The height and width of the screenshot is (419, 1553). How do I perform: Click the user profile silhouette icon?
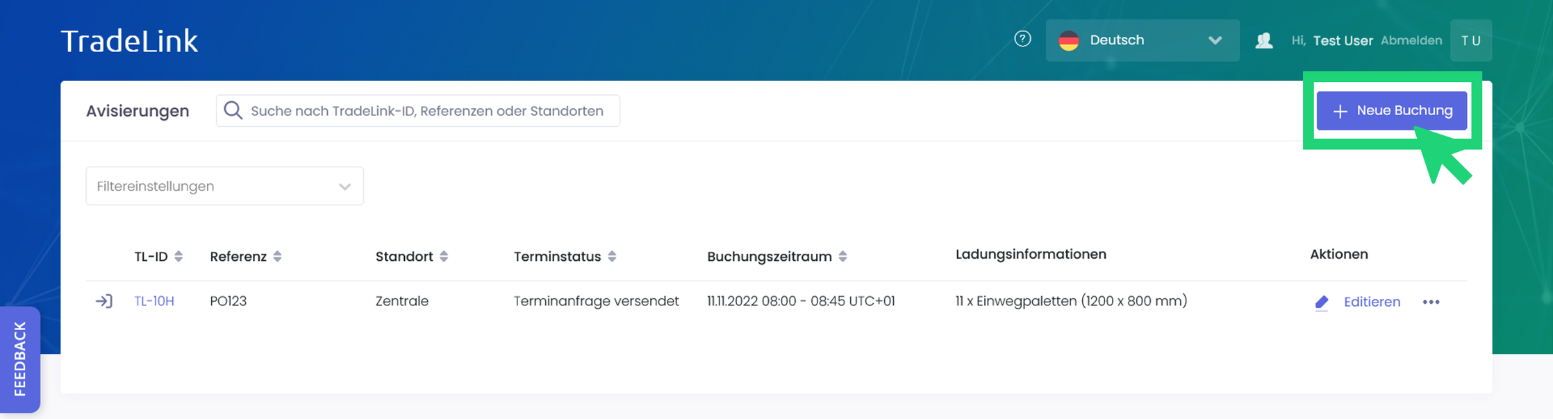pyautogui.click(x=1264, y=40)
